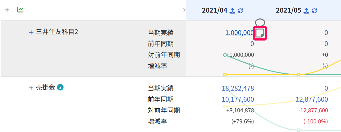Click the 10,177,600 前年同期 value
Viewport: 341px width, 132px height.
point(238,99)
